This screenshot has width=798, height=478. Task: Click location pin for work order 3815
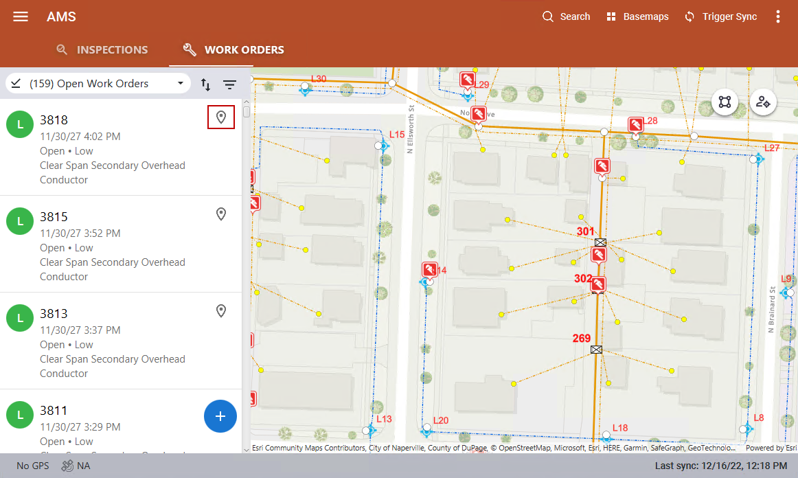click(221, 214)
